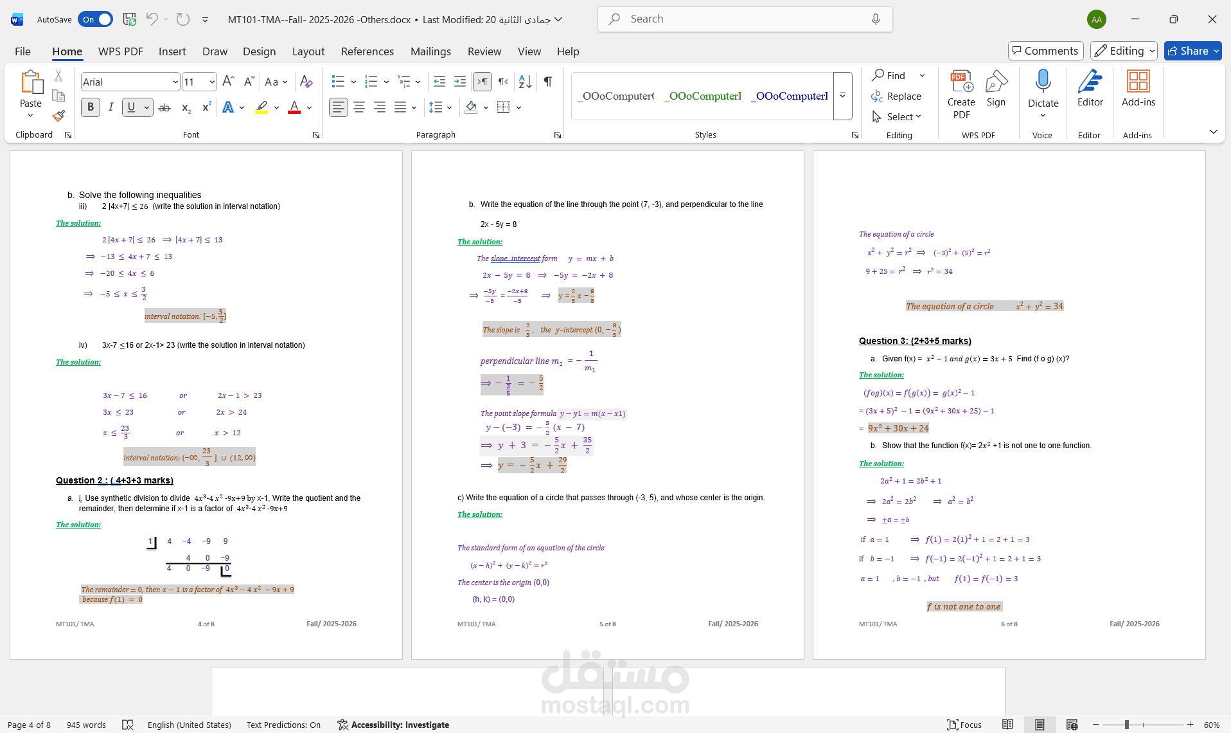Open the Editor proofing pane
The width and height of the screenshot is (1231, 733).
(1090, 89)
